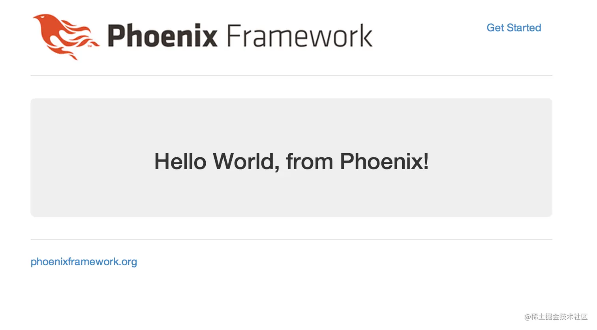
Task: Select the 'Hello World, from Phoenix!' heading
Action: (291, 161)
